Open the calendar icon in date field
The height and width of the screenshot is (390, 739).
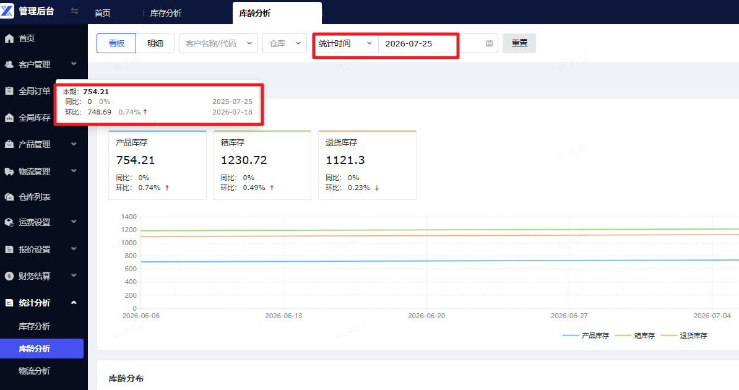tap(489, 43)
